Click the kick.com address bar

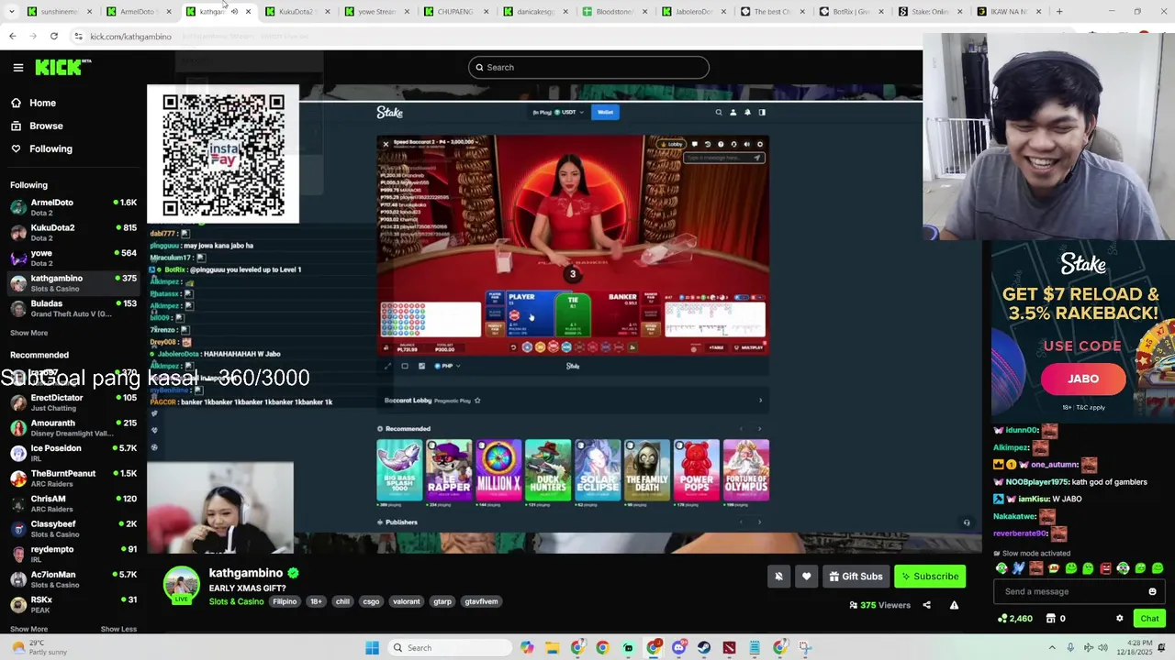click(130, 37)
